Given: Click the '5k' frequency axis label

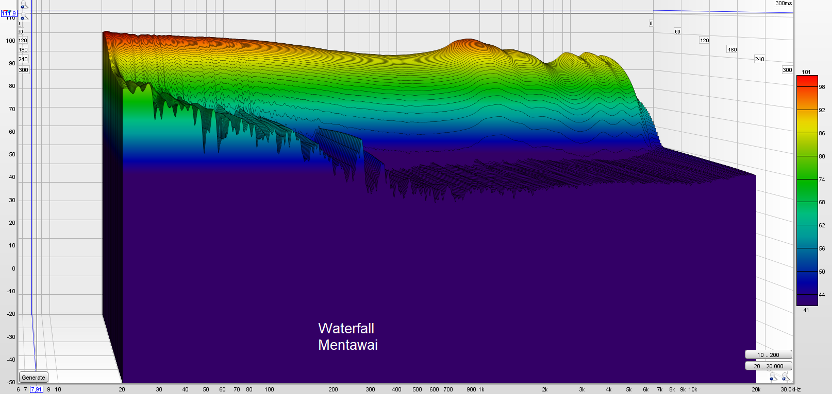Looking at the screenshot, I should coord(629,389).
